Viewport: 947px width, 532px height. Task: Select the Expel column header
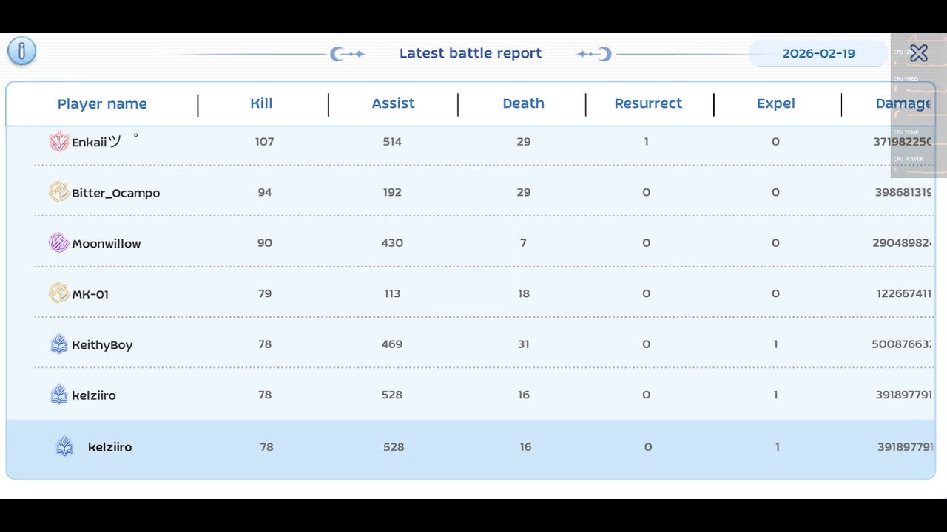(x=775, y=103)
